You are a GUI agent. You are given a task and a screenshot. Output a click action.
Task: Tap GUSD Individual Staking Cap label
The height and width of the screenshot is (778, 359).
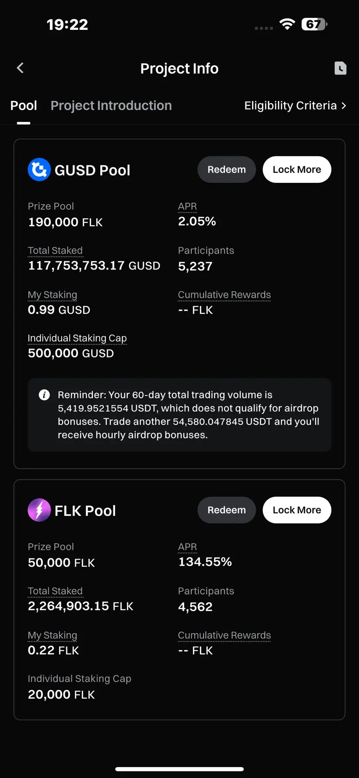click(x=77, y=338)
